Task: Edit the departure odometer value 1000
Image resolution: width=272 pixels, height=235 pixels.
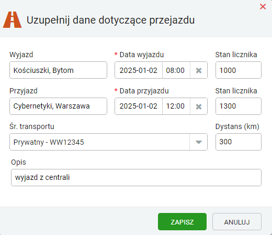Action: coord(239,70)
